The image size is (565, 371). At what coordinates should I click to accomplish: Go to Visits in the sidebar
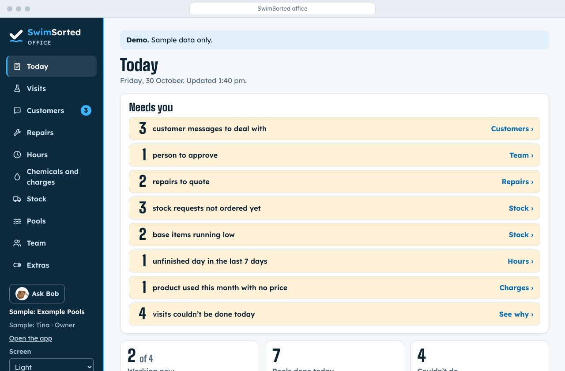click(52, 88)
